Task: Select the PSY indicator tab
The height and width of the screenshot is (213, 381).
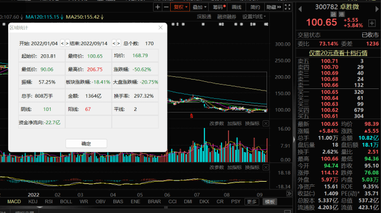Action: coord(236,201)
